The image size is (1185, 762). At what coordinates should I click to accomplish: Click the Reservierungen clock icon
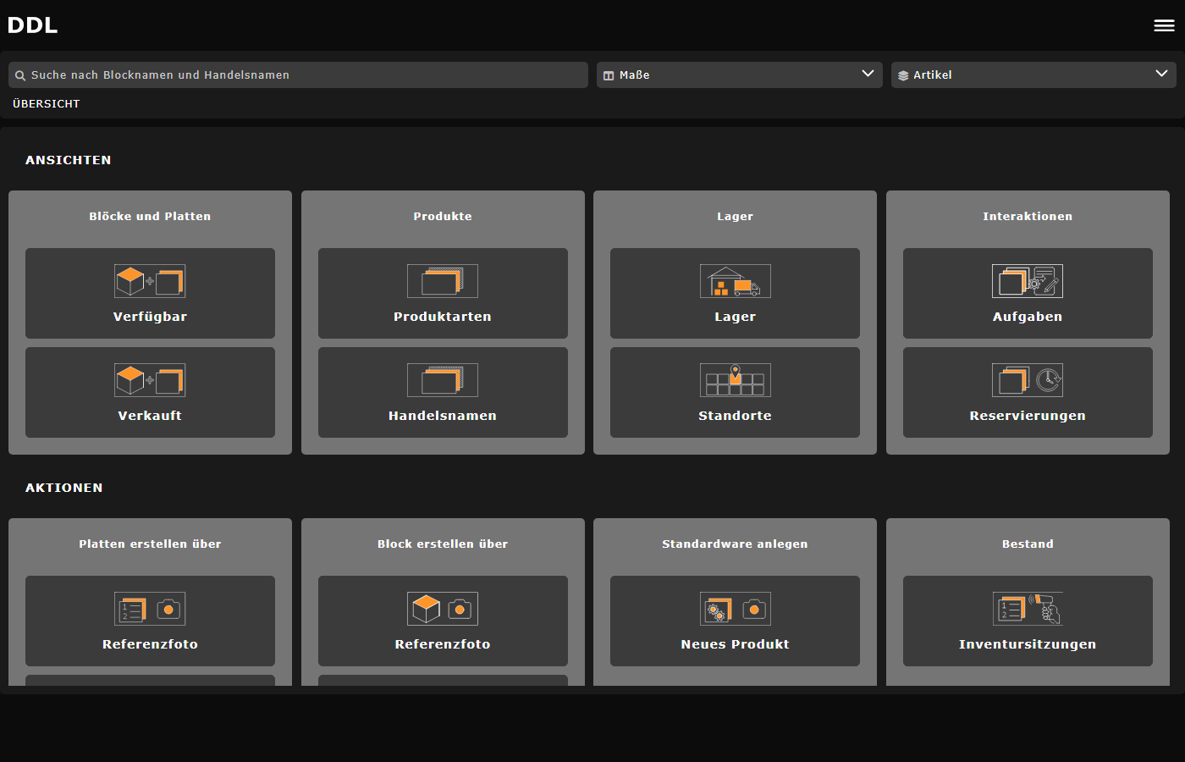1028,379
